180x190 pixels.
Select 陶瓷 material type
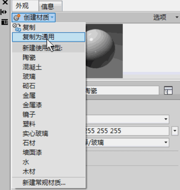point(29,58)
